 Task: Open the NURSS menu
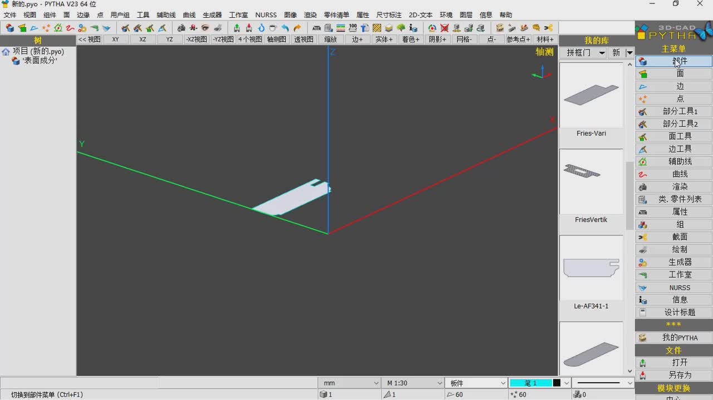(266, 15)
